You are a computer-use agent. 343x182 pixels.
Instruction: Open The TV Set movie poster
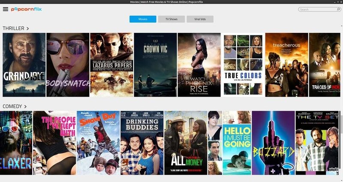click(x=317, y=143)
